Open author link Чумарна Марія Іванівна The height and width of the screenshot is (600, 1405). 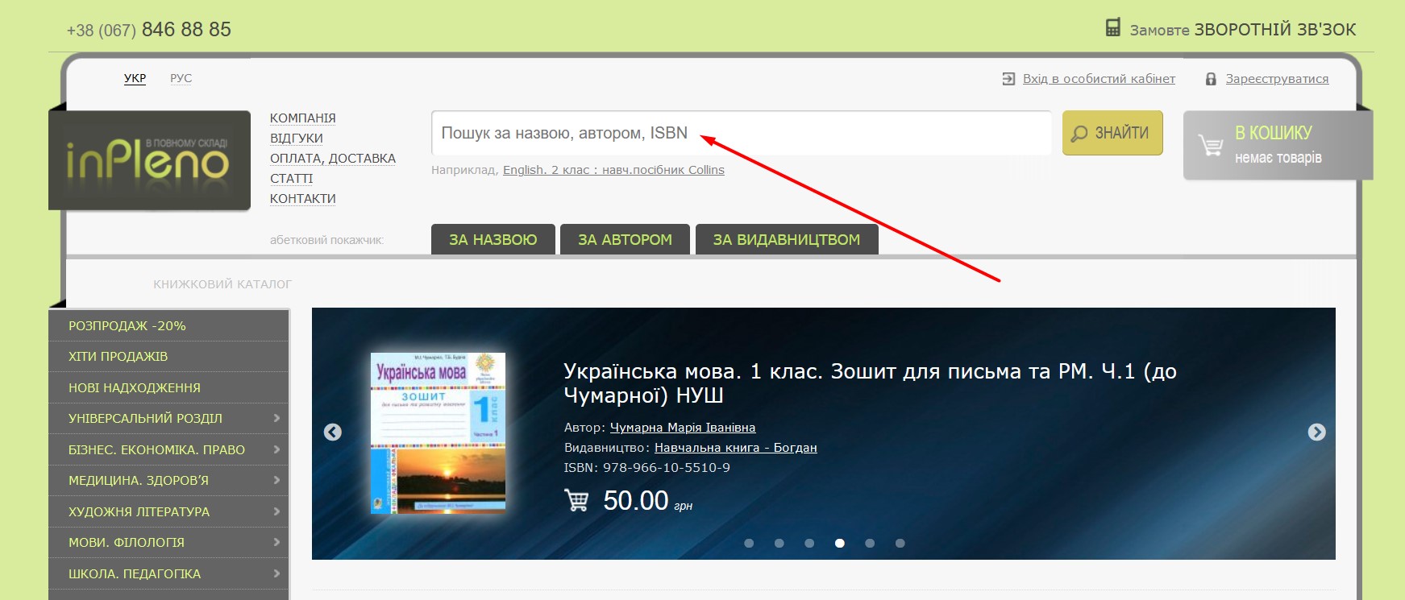click(x=683, y=428)
